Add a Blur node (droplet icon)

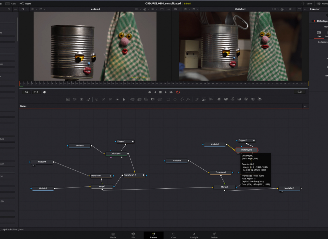(x=124, y=99)
